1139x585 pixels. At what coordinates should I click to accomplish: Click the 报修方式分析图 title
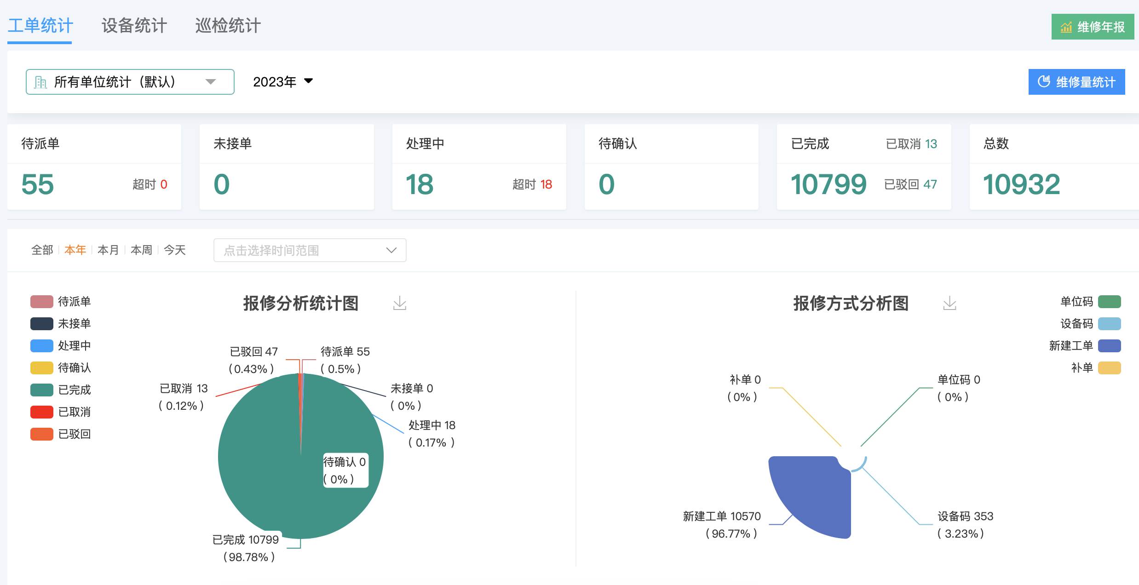[851, 303]
